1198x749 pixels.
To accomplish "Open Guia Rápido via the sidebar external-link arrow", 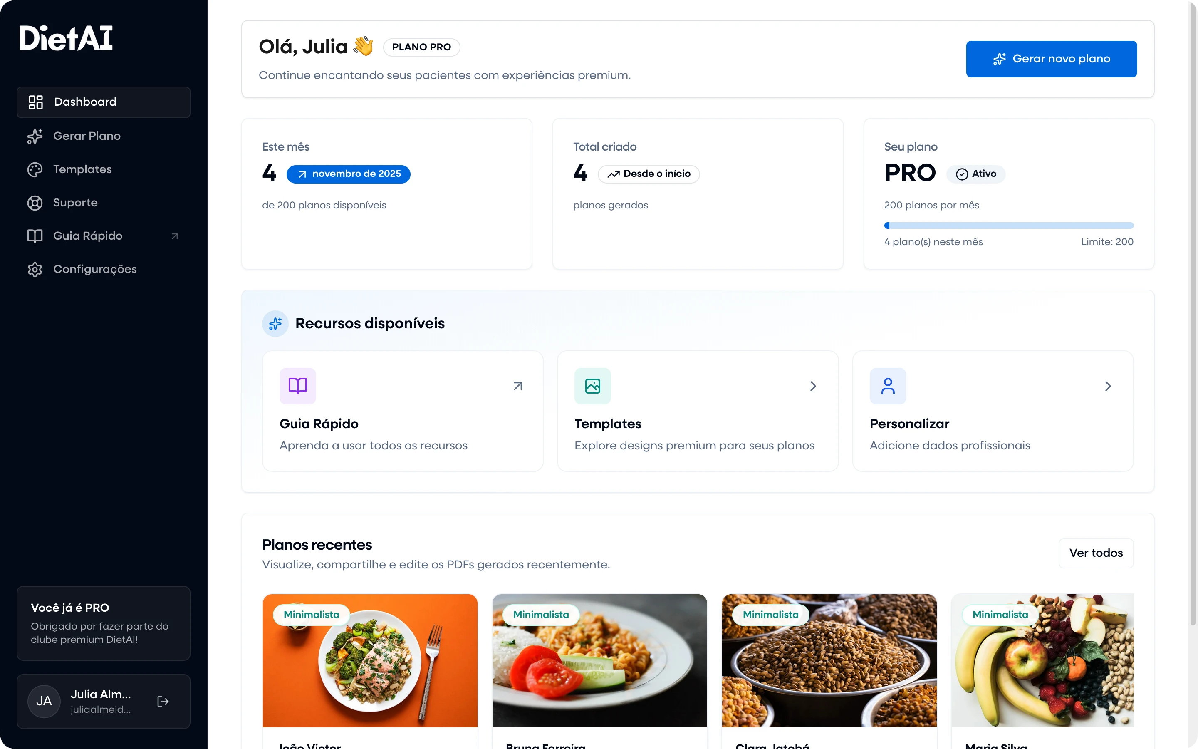I will tap(174, 236).
